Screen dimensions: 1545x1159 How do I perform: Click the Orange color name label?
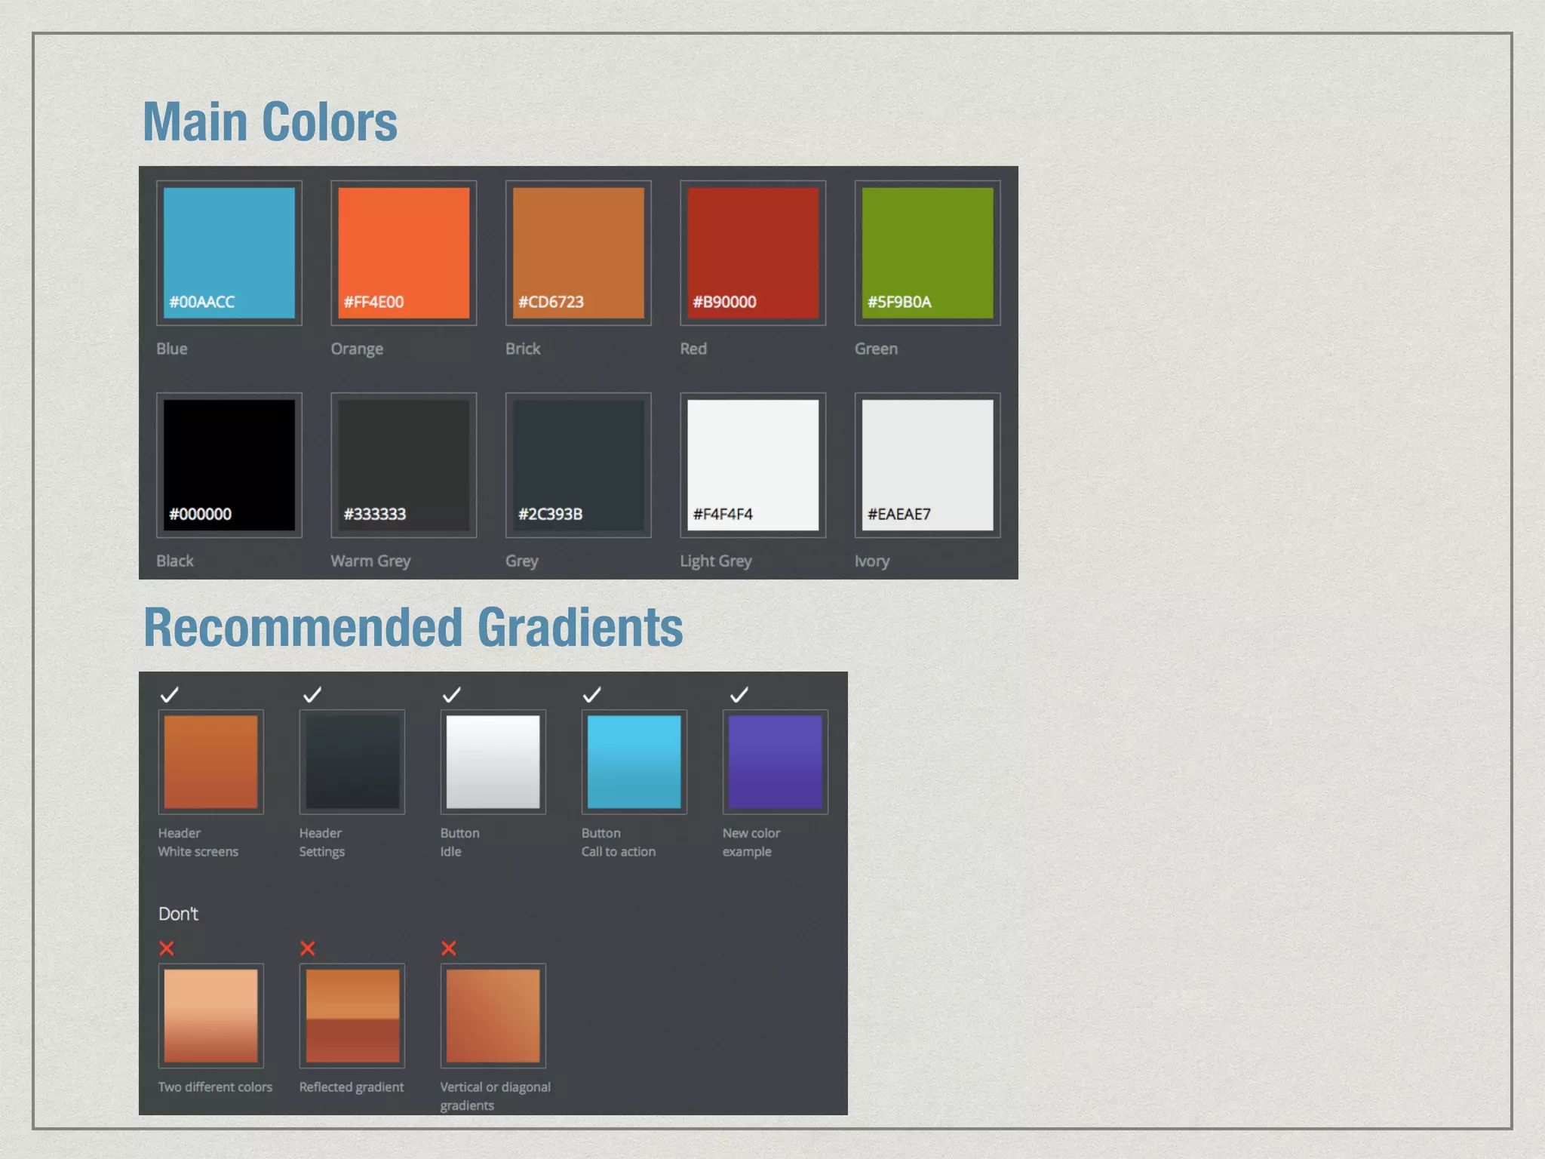click(x=357, y=349)
